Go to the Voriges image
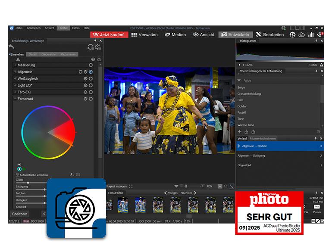Viewport: 332px width, 249px height. (171, 193)
